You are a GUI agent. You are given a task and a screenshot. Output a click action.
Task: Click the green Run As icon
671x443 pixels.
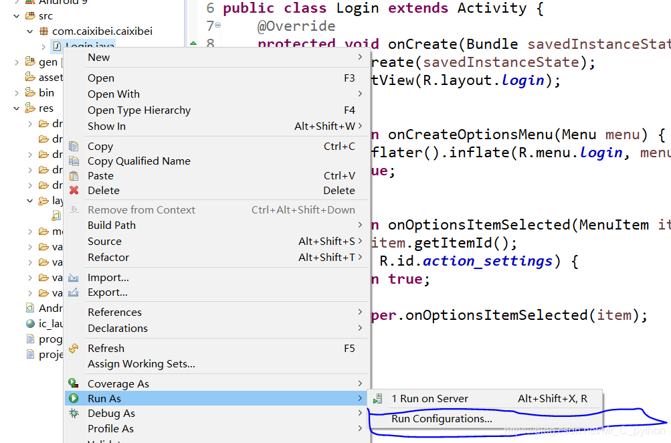[x=74, y=399]
